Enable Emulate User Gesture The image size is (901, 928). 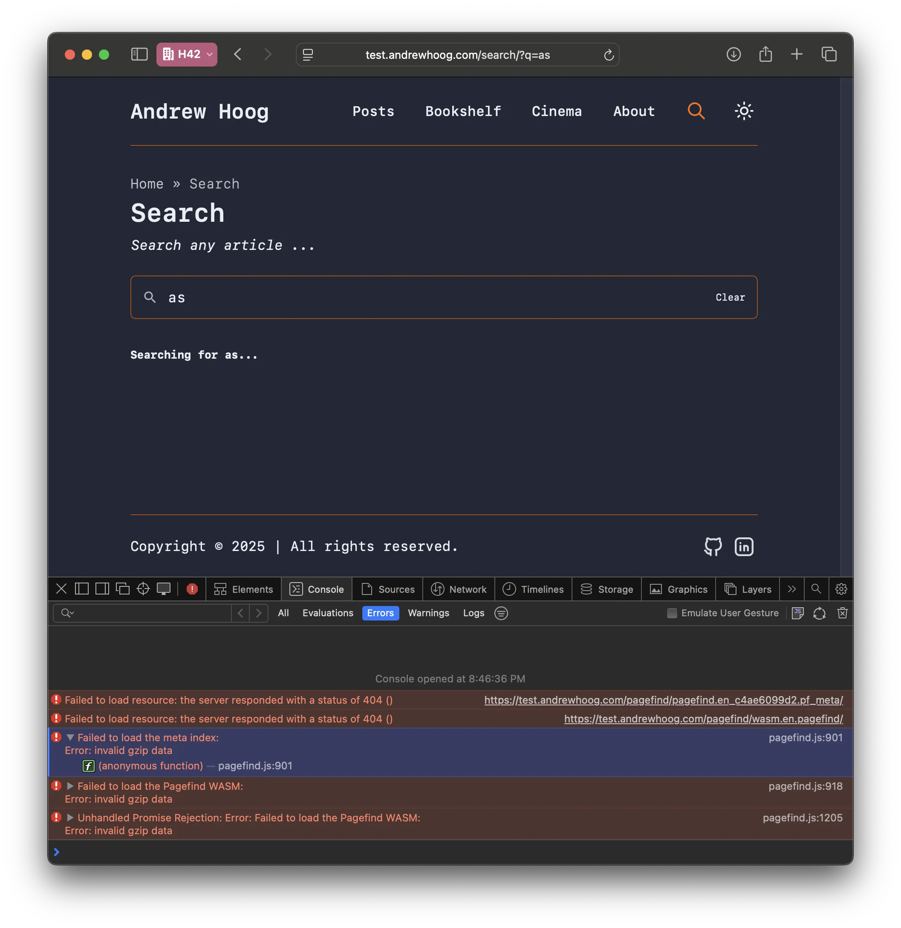pyautogui.click(x=672, y=613)
